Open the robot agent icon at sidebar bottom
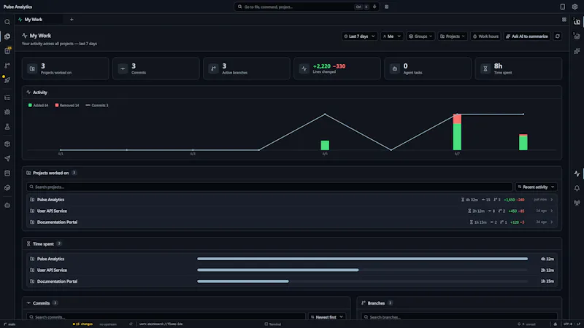 tap(7, 206)
